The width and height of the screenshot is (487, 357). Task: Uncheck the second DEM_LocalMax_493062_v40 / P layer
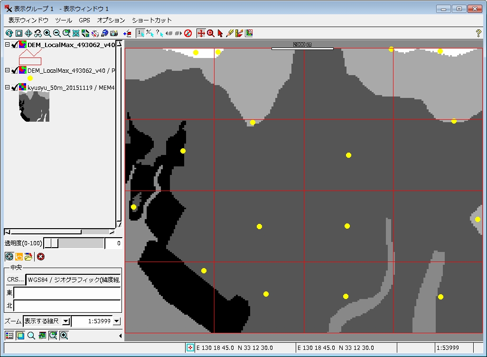(x=14, y=70)
